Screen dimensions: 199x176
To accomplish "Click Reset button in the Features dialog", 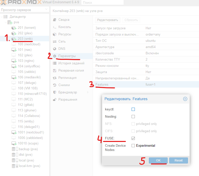I will point(178,160).
